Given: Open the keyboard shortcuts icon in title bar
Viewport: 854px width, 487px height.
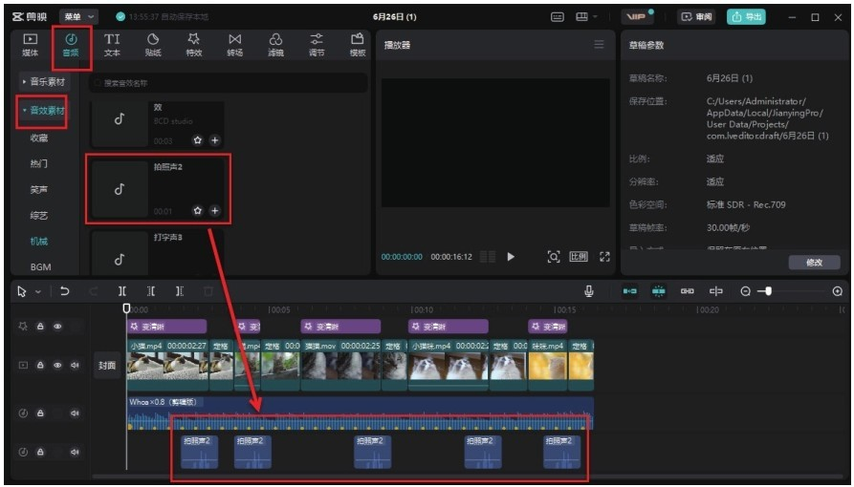Looking at the screenshot, I should pyautogui.click(x=558, y=17).
